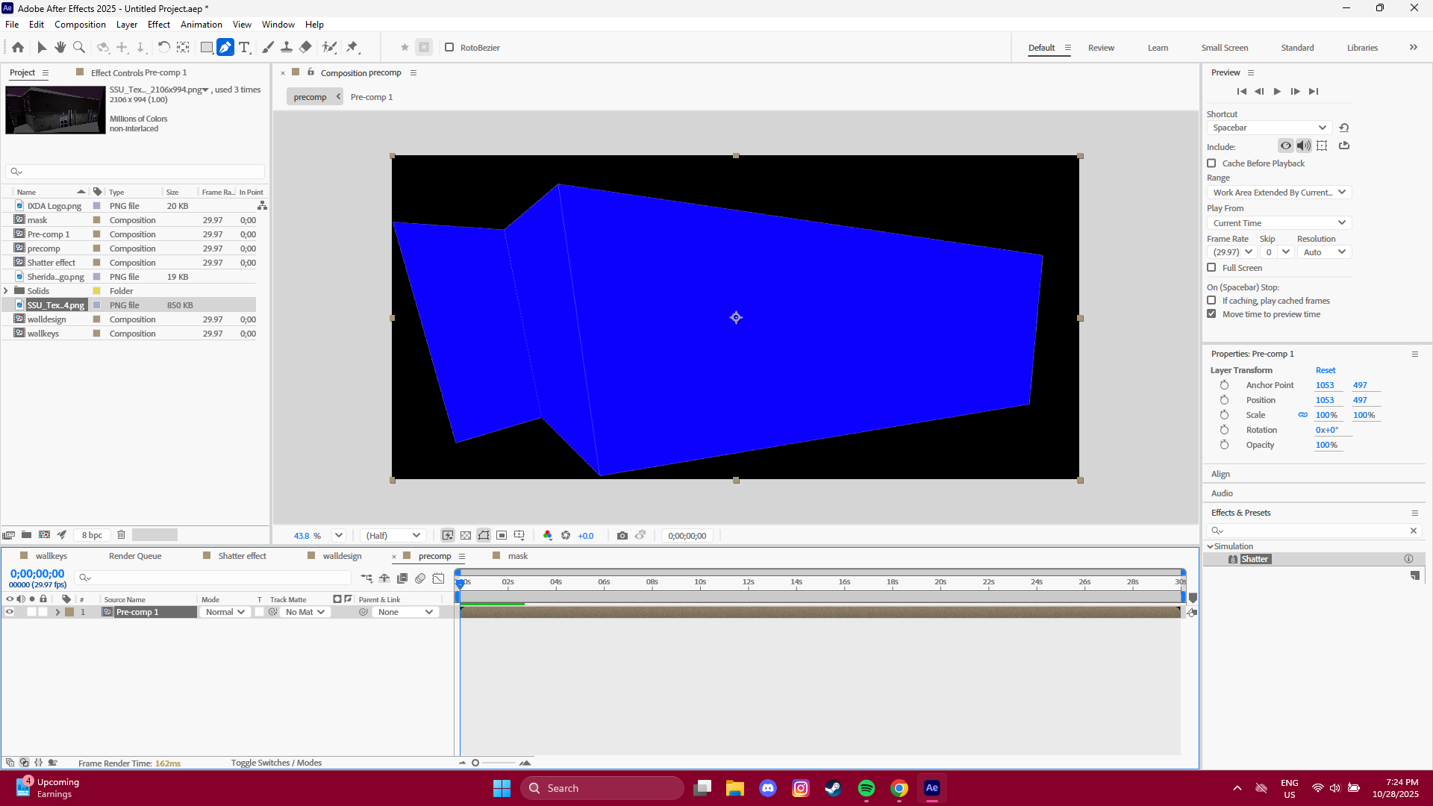The width and height of the screenshot is (1433, 806).
Task: Hide the Pre-comp 1 layer eyeball
Action: [x=10, y=611]
